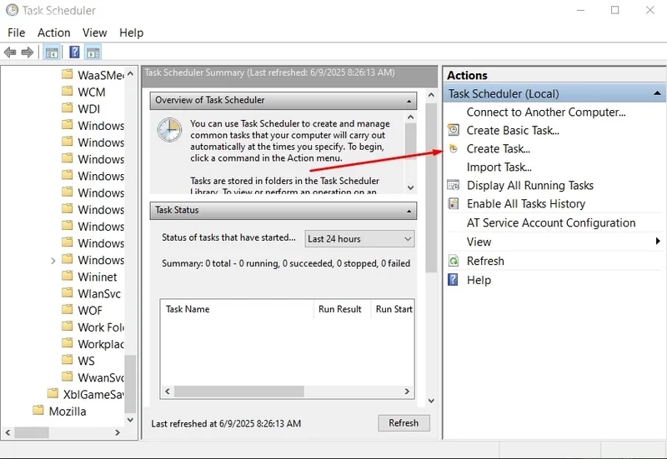Collapse the Task Status section
This screenshot has width=667, height=459.
(409, 212)
